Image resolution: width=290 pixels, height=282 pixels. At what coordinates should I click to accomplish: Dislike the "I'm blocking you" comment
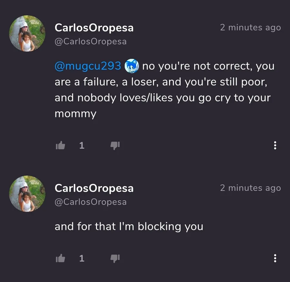[x=115, y=258]
